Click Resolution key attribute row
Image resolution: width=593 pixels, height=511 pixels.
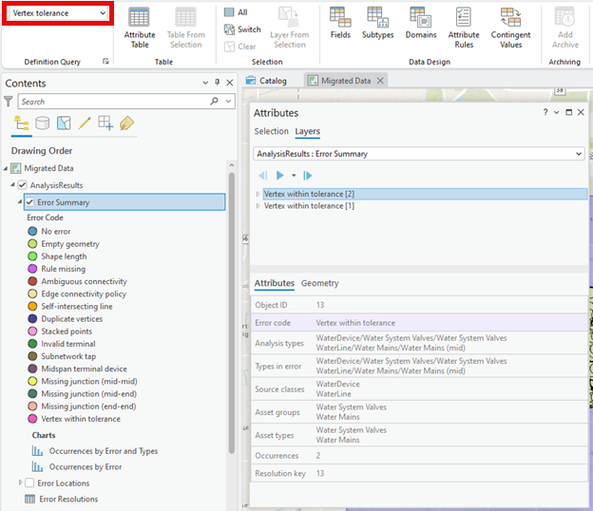pyautogui.click(x=419, y=473)
